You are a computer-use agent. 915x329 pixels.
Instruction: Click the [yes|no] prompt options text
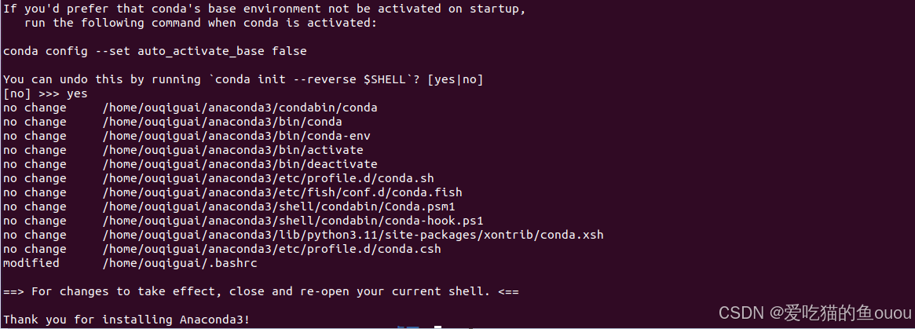tap(456, 80)
